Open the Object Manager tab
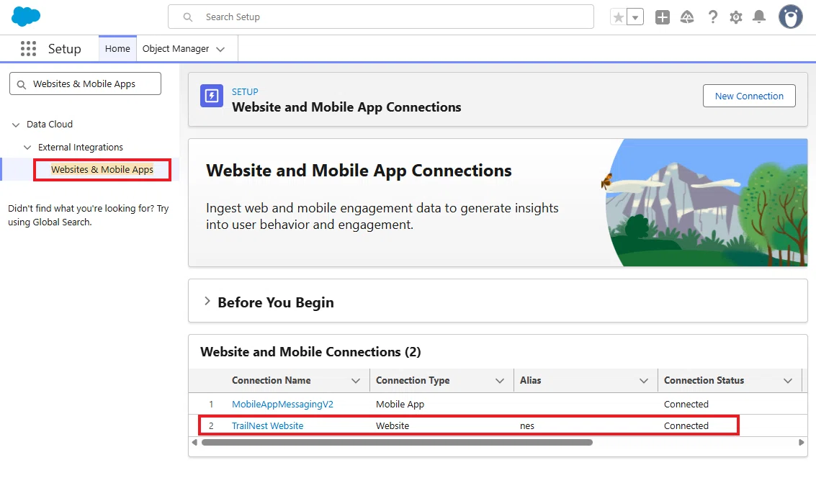The image size is (816, 496). [176, 48]
